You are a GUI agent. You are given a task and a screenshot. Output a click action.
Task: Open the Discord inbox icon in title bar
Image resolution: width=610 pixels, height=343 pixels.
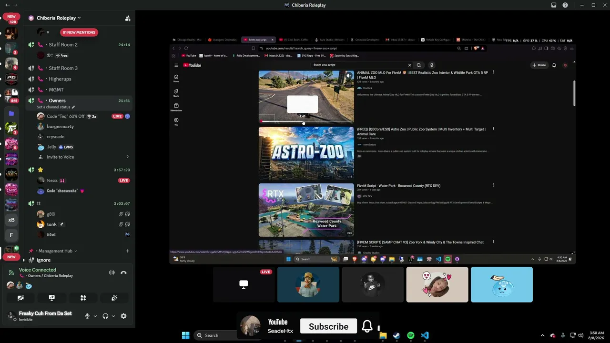click(554, 5)
